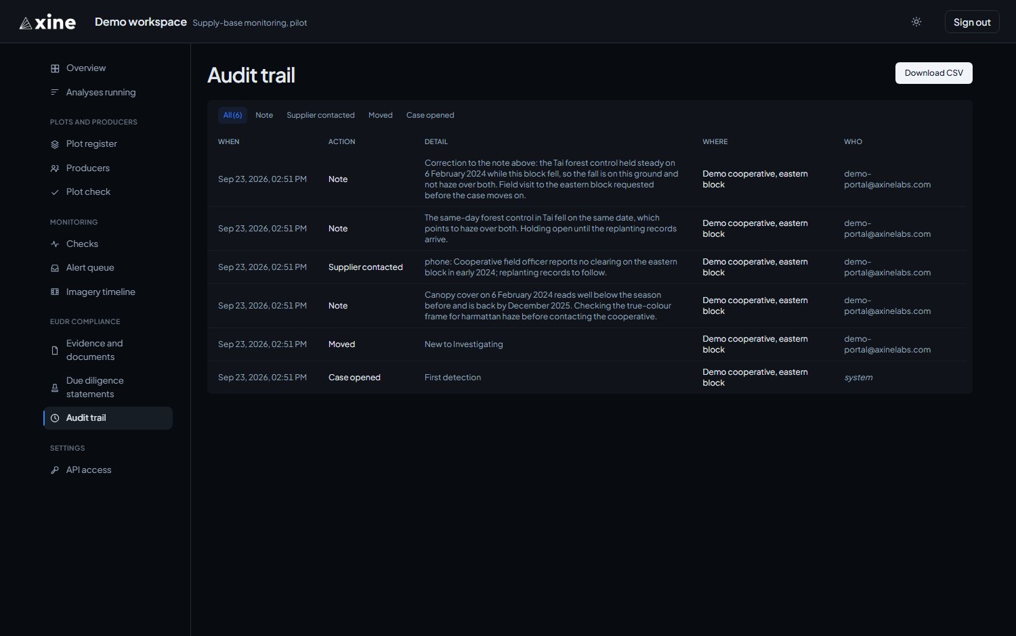Screen dimensions: 1016x636
Task: Sign out of the workspace
Action: [x=972, y=22]
